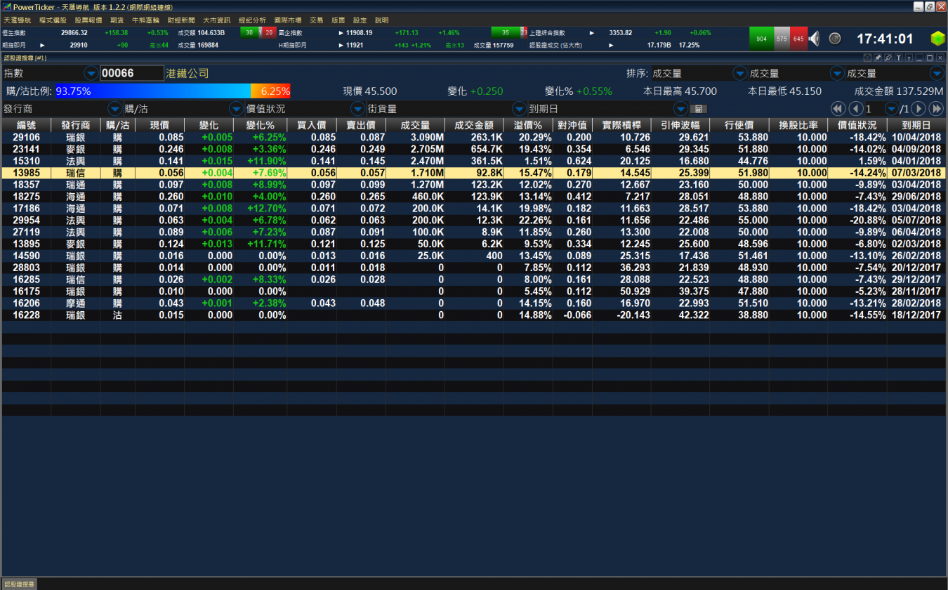Screen dimensions: 948x590
Task: Click the arrow beside 期指即月
Action: (x=42, y=45)
